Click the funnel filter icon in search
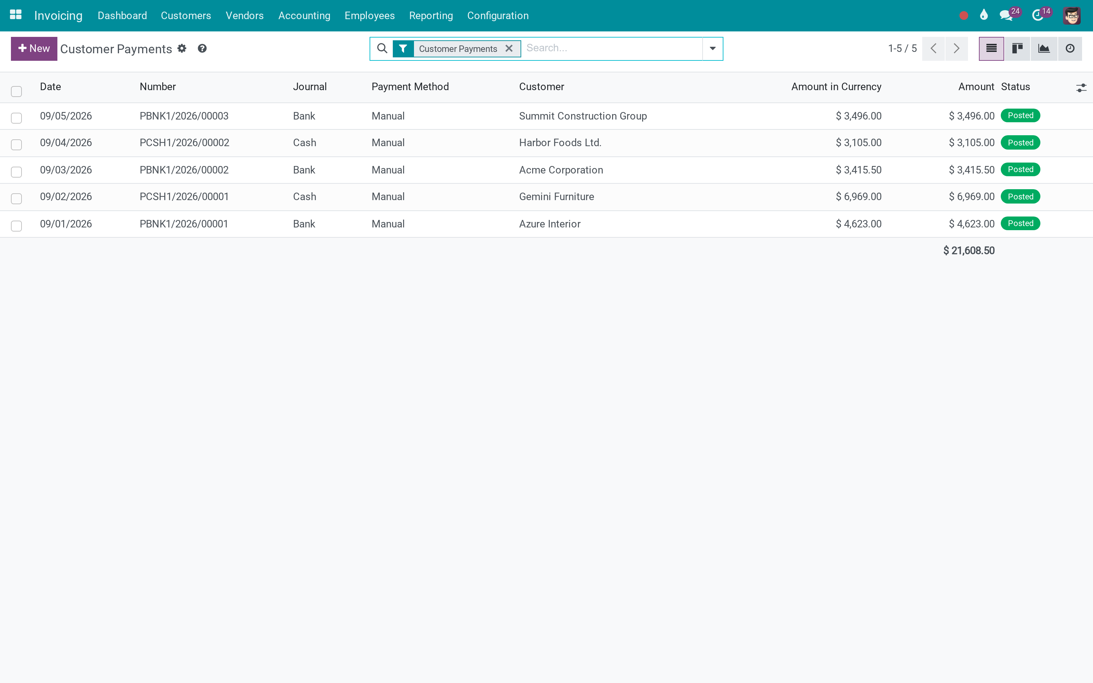 click(x=403, y=49)
